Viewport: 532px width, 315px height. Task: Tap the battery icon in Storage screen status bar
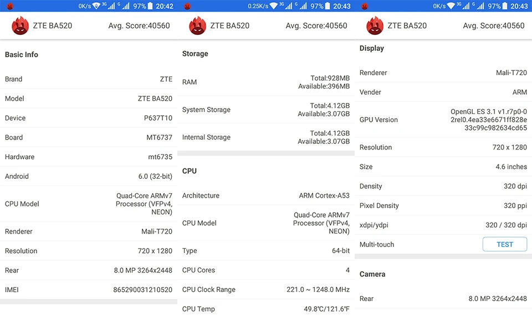328,6
